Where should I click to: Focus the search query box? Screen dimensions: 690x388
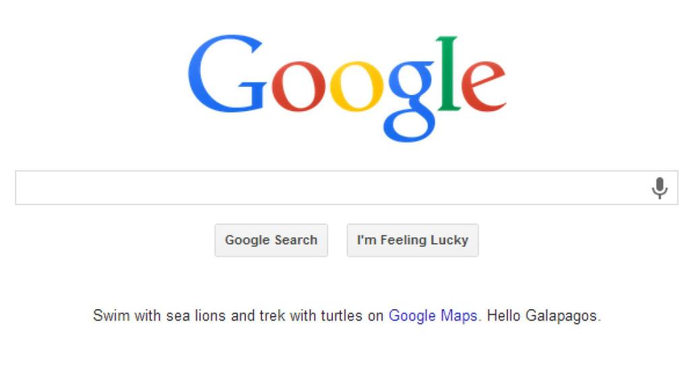303,187
